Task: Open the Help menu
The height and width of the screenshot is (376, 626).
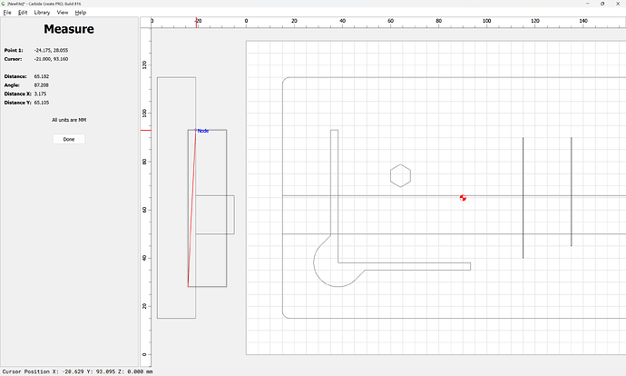Action: [x=81, y=13]
